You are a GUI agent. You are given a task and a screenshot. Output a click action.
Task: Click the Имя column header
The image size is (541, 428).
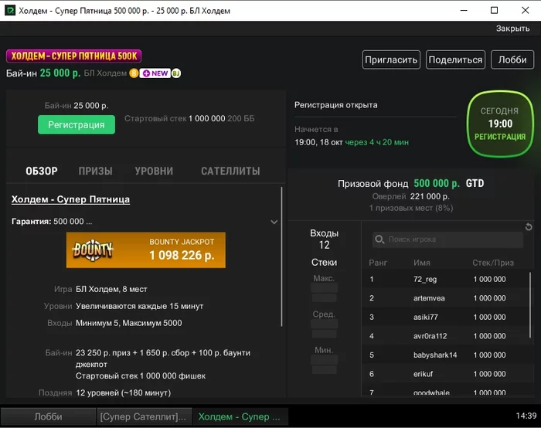point(422,263)
